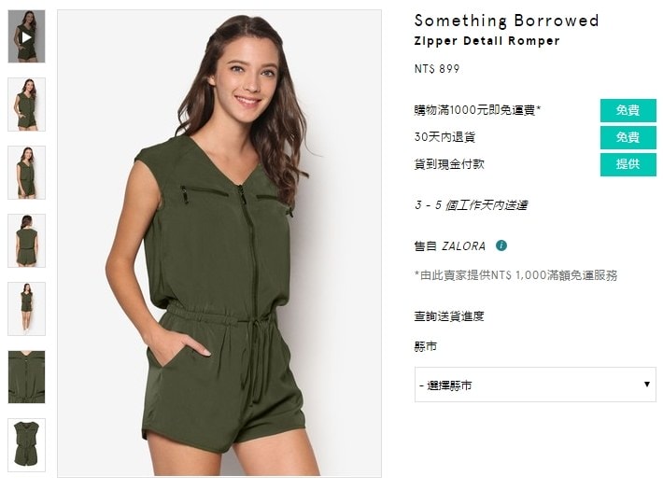663x490 pixels.
Task: Click the 提供 cash on delivery badge
Action: coord(628,164)
